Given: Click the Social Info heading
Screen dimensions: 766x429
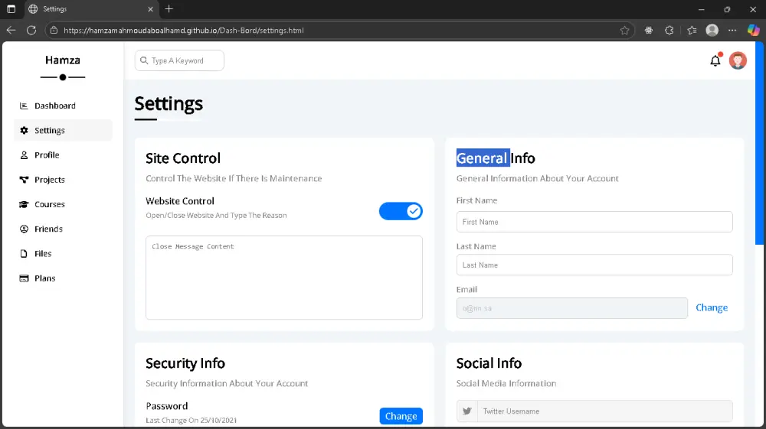Looking at the screenshot, I should 489,363.
